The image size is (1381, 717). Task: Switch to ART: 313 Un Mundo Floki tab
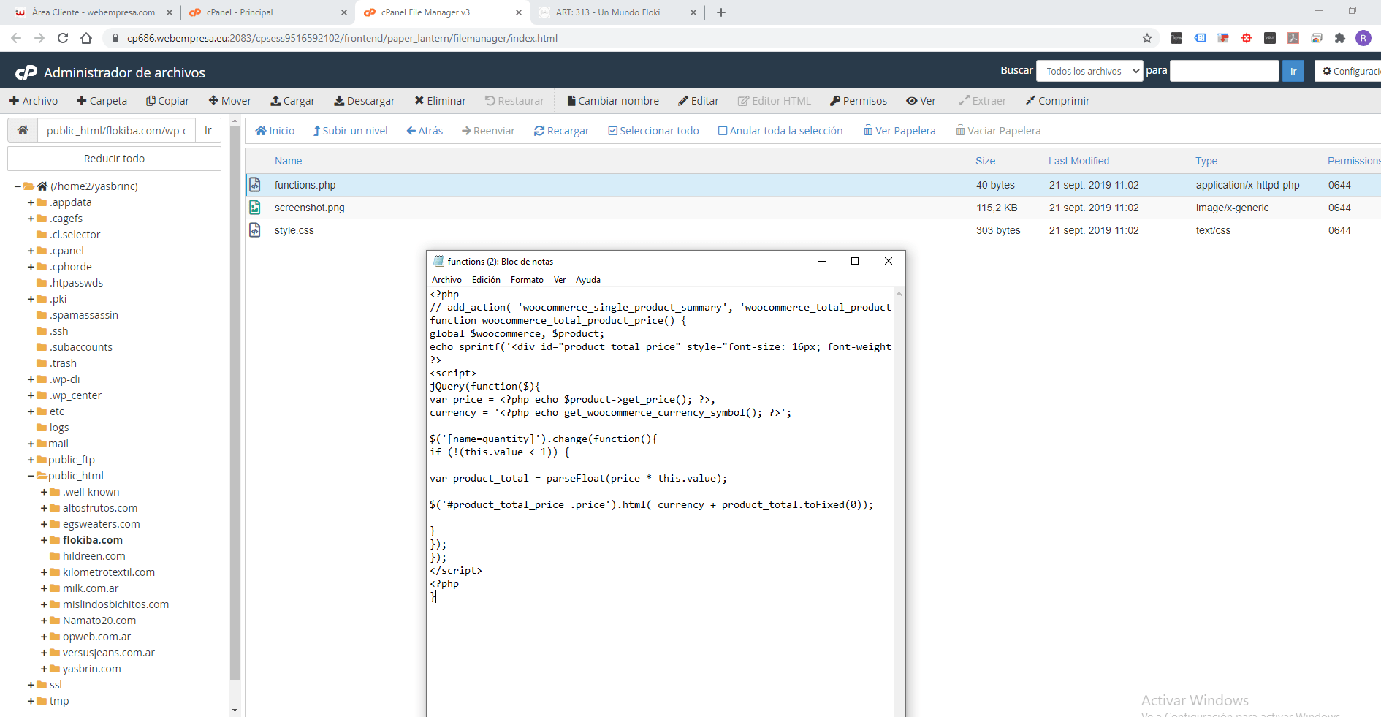click(616, 12)
